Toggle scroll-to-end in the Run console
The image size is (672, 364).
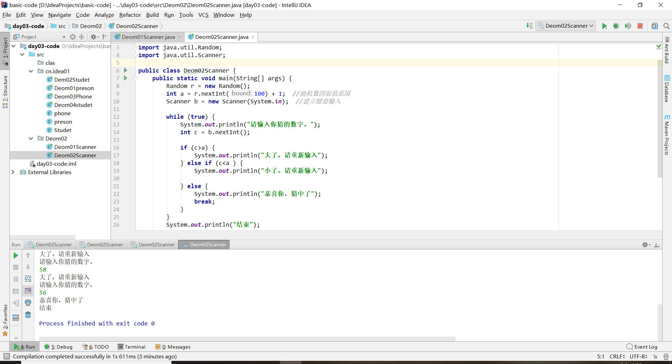click(28, 291)
